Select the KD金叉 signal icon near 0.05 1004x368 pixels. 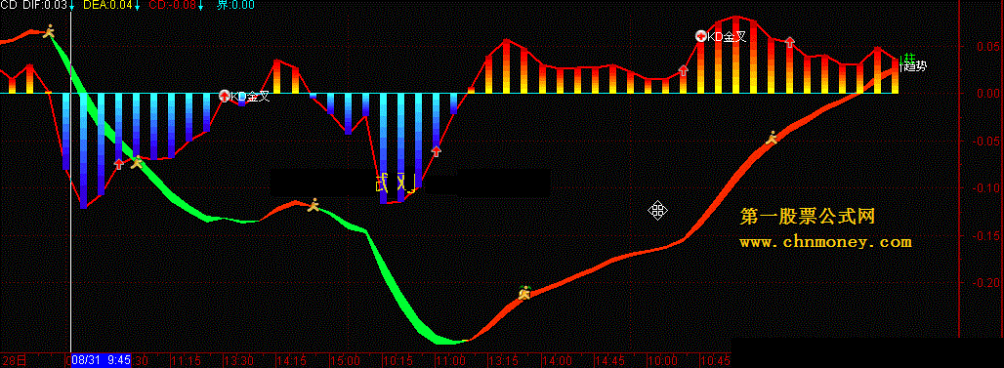click(x=701, y=36)
